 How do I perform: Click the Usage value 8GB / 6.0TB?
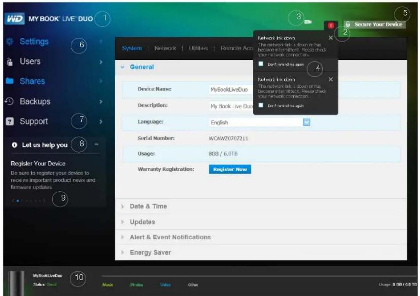(x=223, y=154)
